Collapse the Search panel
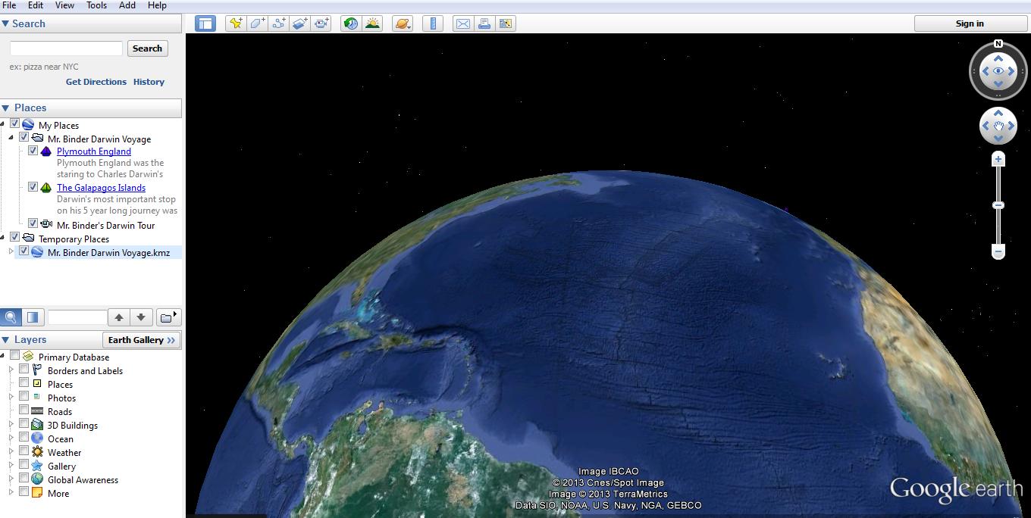The height and width of the screenshot is (518, 1031). tap(7, 23)
